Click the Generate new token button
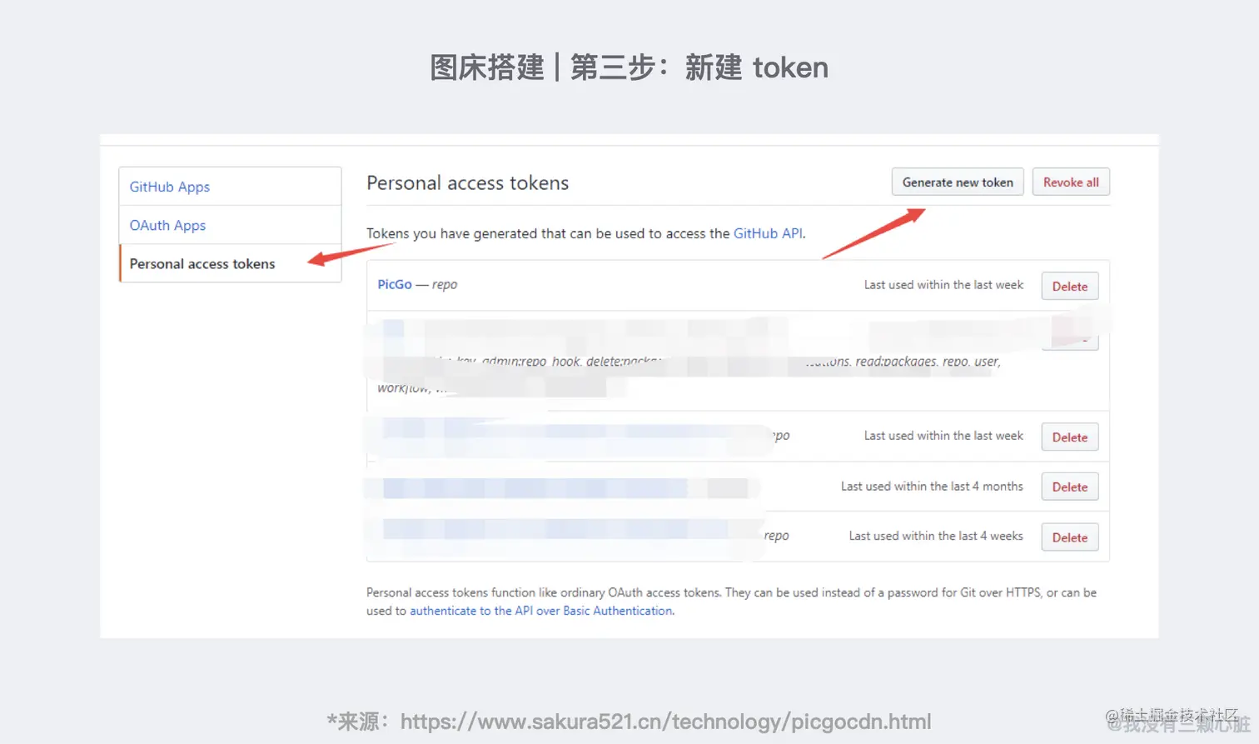Viewport: 1259px width, 744px height. [958, 182]
